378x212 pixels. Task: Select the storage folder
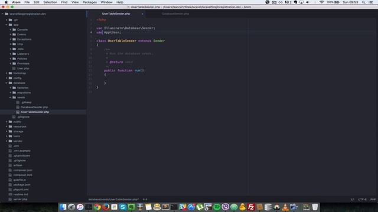tap(18, 131)
